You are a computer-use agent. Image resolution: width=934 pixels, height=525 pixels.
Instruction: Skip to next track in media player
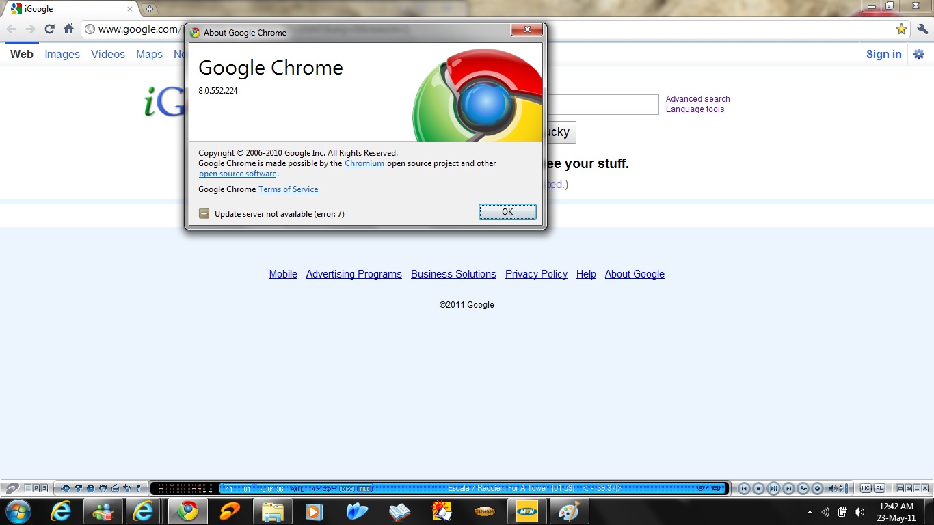(788, 488)
